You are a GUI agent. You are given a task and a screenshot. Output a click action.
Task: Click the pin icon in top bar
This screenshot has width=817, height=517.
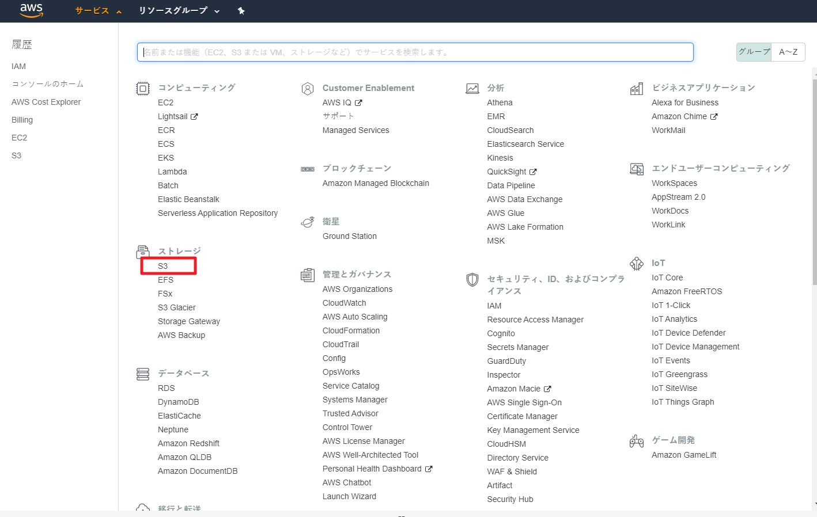[x=241, y=11]
